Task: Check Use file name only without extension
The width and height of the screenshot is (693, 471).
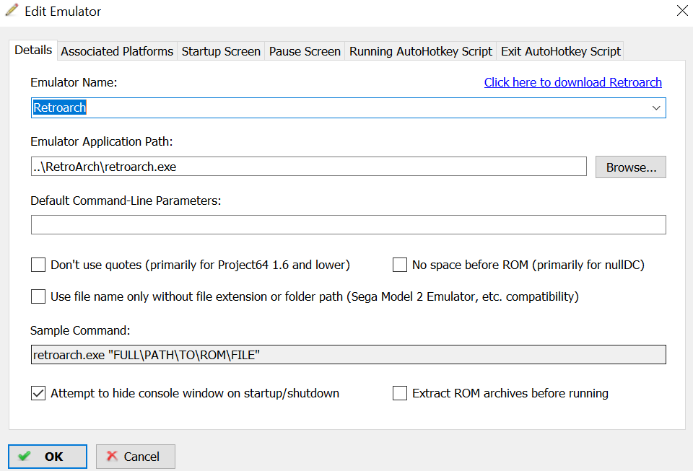Action: pyautogui.click(x=38, y=296)
